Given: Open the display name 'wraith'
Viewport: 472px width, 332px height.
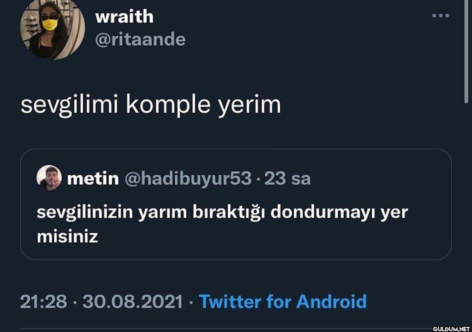Looking at the screenshot, I should pyautogui.click(x=124, y=17).
